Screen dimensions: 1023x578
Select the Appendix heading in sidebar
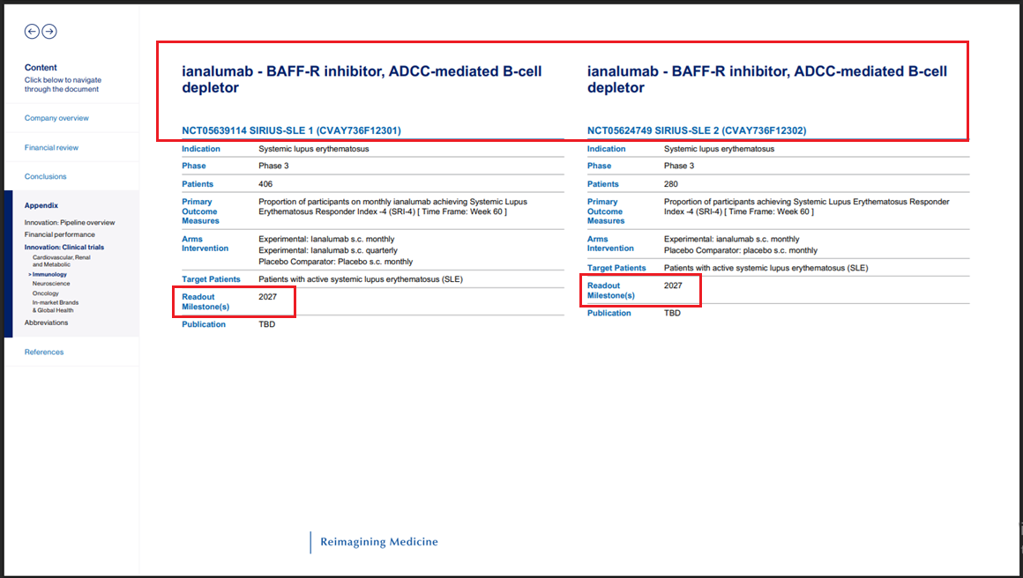click(x=41, y=205)
